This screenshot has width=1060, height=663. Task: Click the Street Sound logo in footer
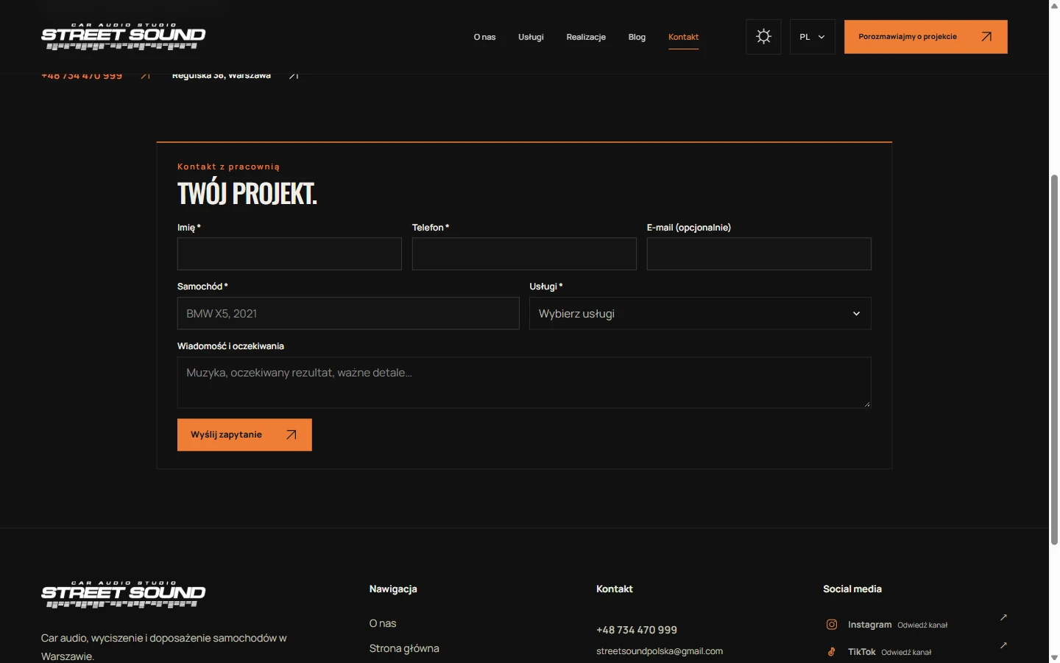[124, 594]
